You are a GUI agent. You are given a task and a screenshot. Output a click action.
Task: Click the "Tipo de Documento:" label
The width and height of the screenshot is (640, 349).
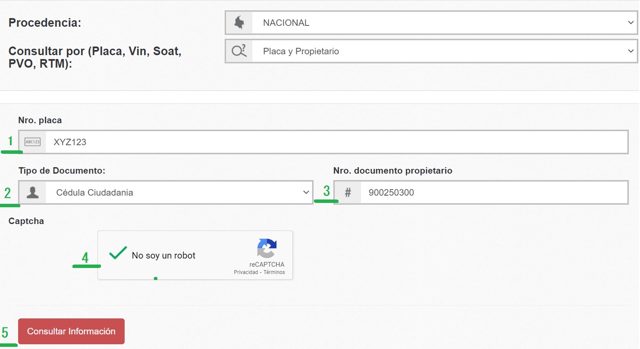pyautogui.click(x=62, y=171)
